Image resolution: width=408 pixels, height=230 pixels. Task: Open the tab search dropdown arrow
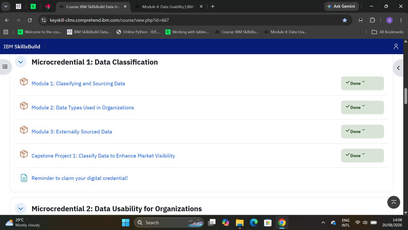(x=5, y=6)
